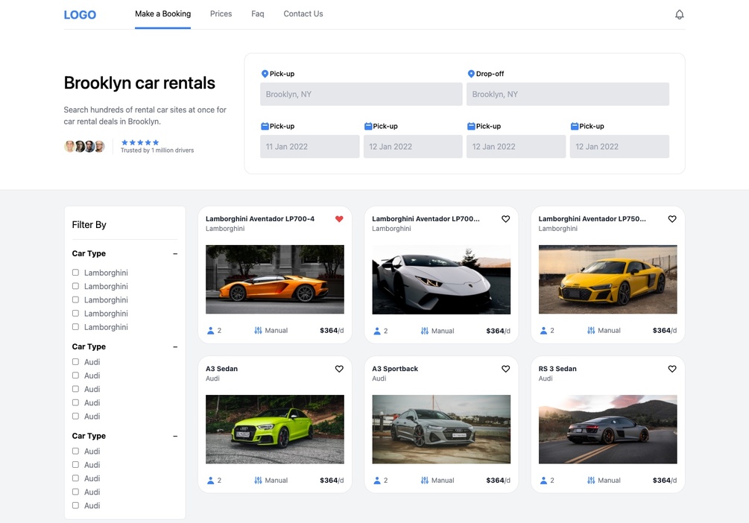
Task: Open the Contact Us page
Action: pos(303,14)
